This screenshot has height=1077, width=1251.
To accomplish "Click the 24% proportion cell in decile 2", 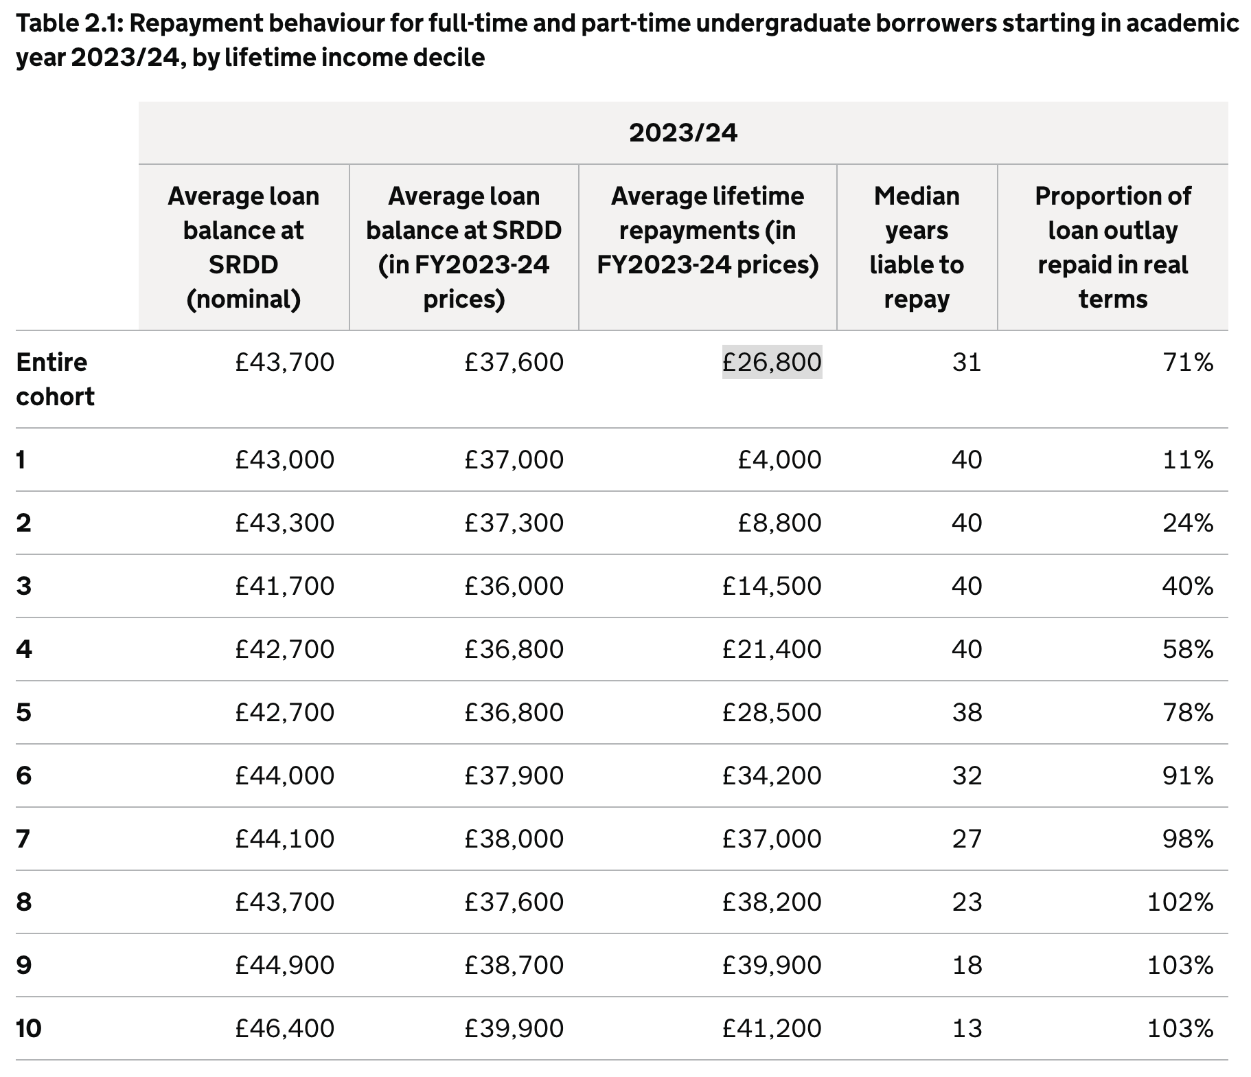I will 1188,523.
